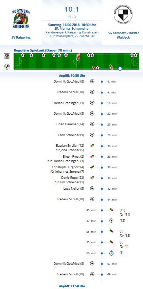Click Dominik Gottfried at 22nd minute
Image resolution: width=143 pixels, height=289 pixels.
(x=69, y=114)
